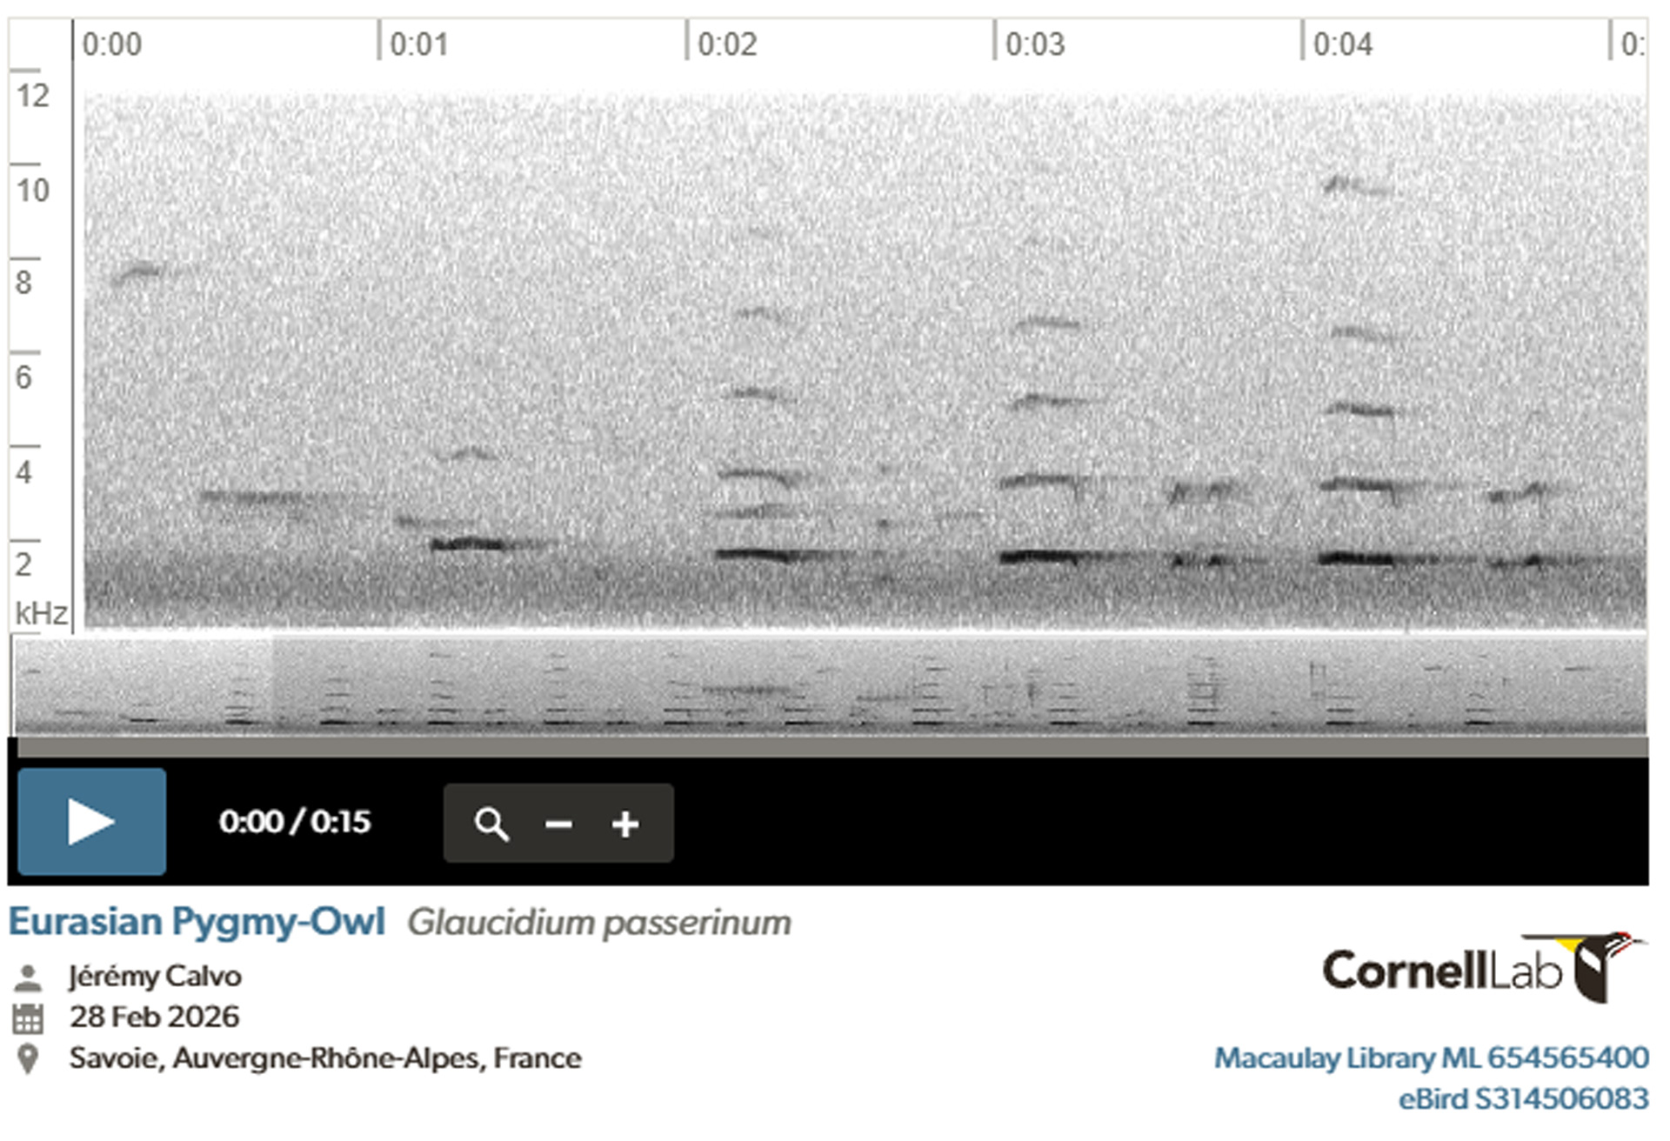The height and width of the screenshot is (1141, 1670).
Task: Click the magnifier zoom icon
Action: pyautogui.click(x=491, y=823)
